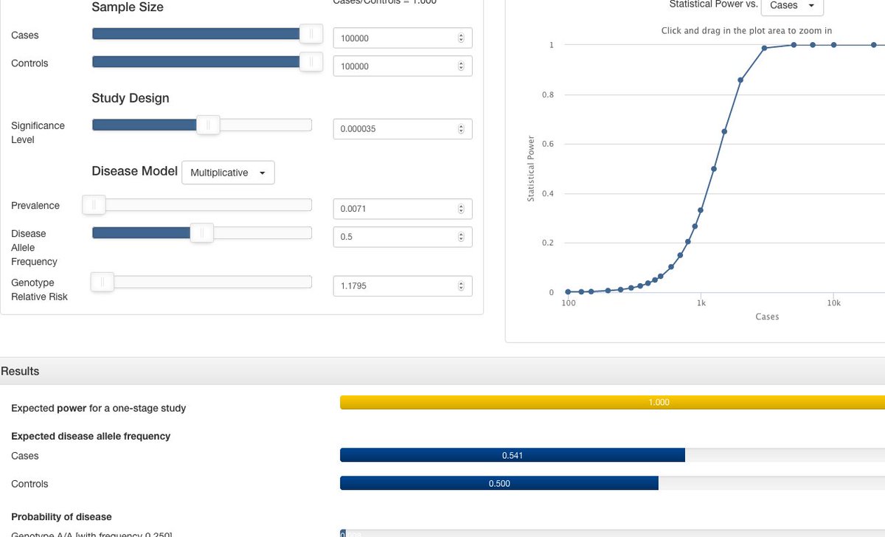Click the Disease Allele Frequency slider handle
Screen dimensions: 885x537
[x=202, y=233]
